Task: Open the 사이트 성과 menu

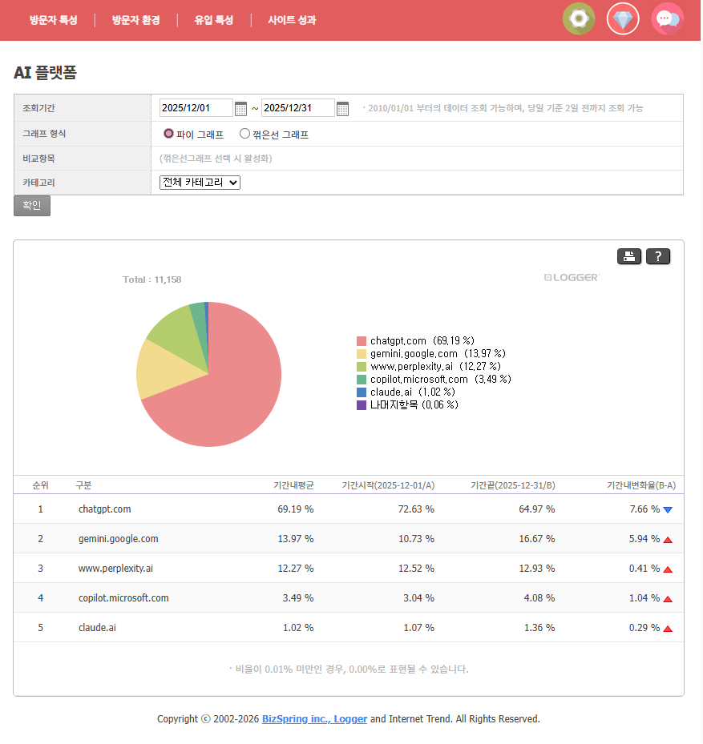Action: click(292, 18)
